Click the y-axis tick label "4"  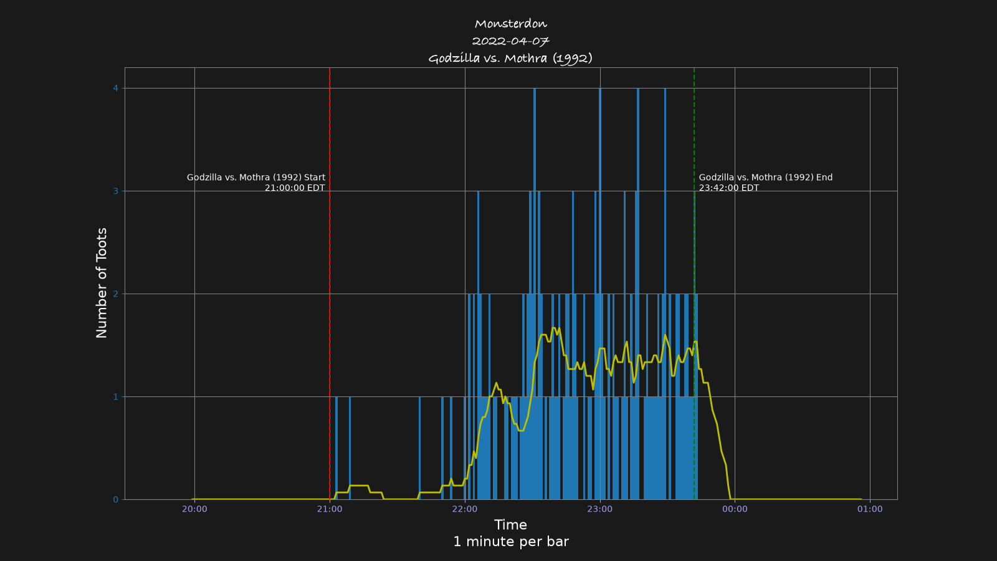(115, 88)
